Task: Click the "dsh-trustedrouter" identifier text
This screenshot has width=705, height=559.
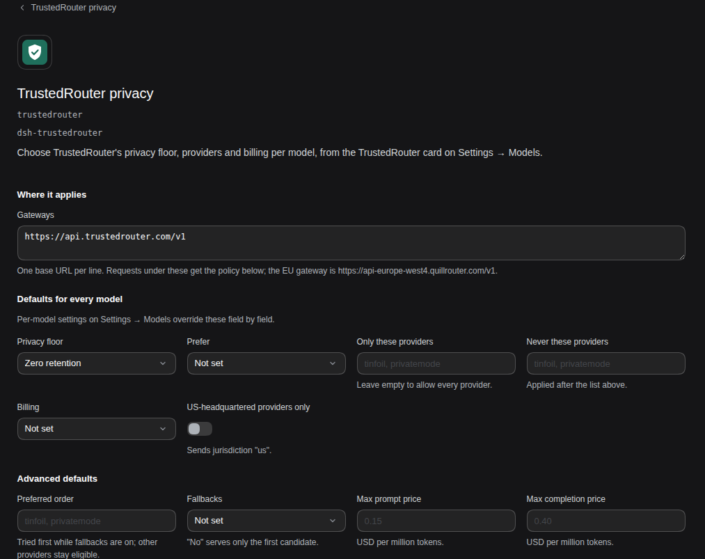Action: [60, 133]
